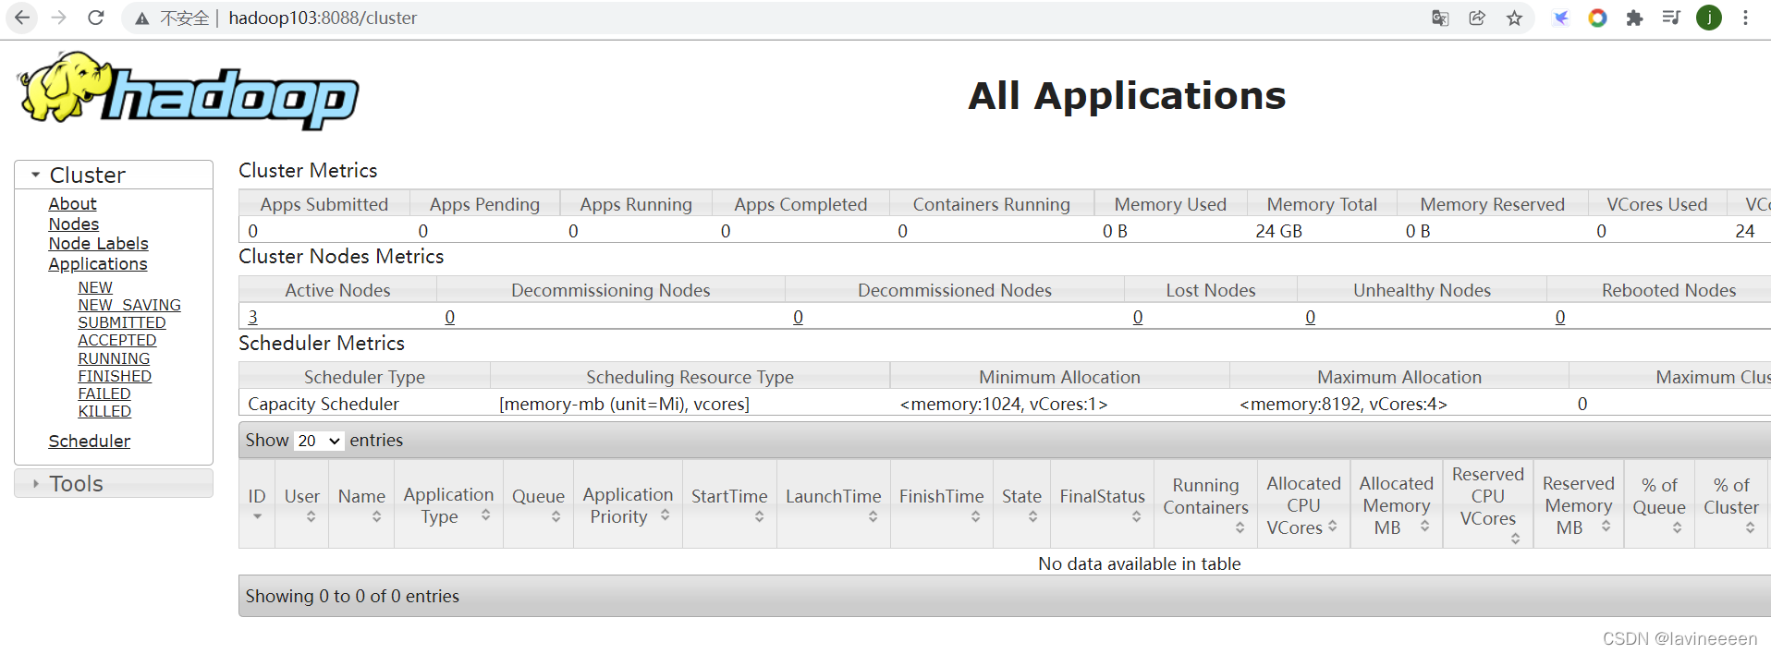Click the Hadoop elephant logo
The image size is (1771, 654).
(x=189, y=91)
